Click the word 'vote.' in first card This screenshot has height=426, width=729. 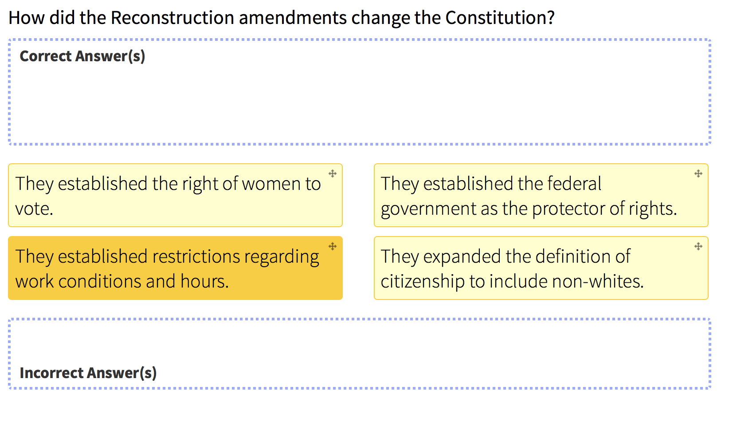point(34,209)
